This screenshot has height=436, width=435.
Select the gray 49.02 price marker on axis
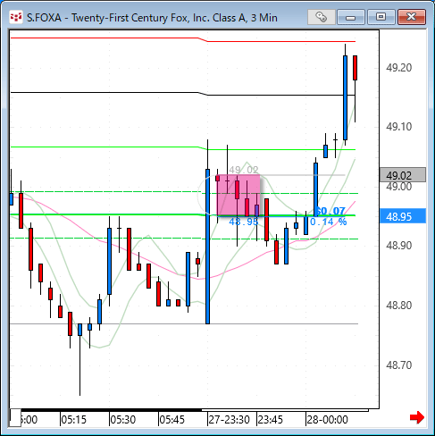[x=403, y=175]
